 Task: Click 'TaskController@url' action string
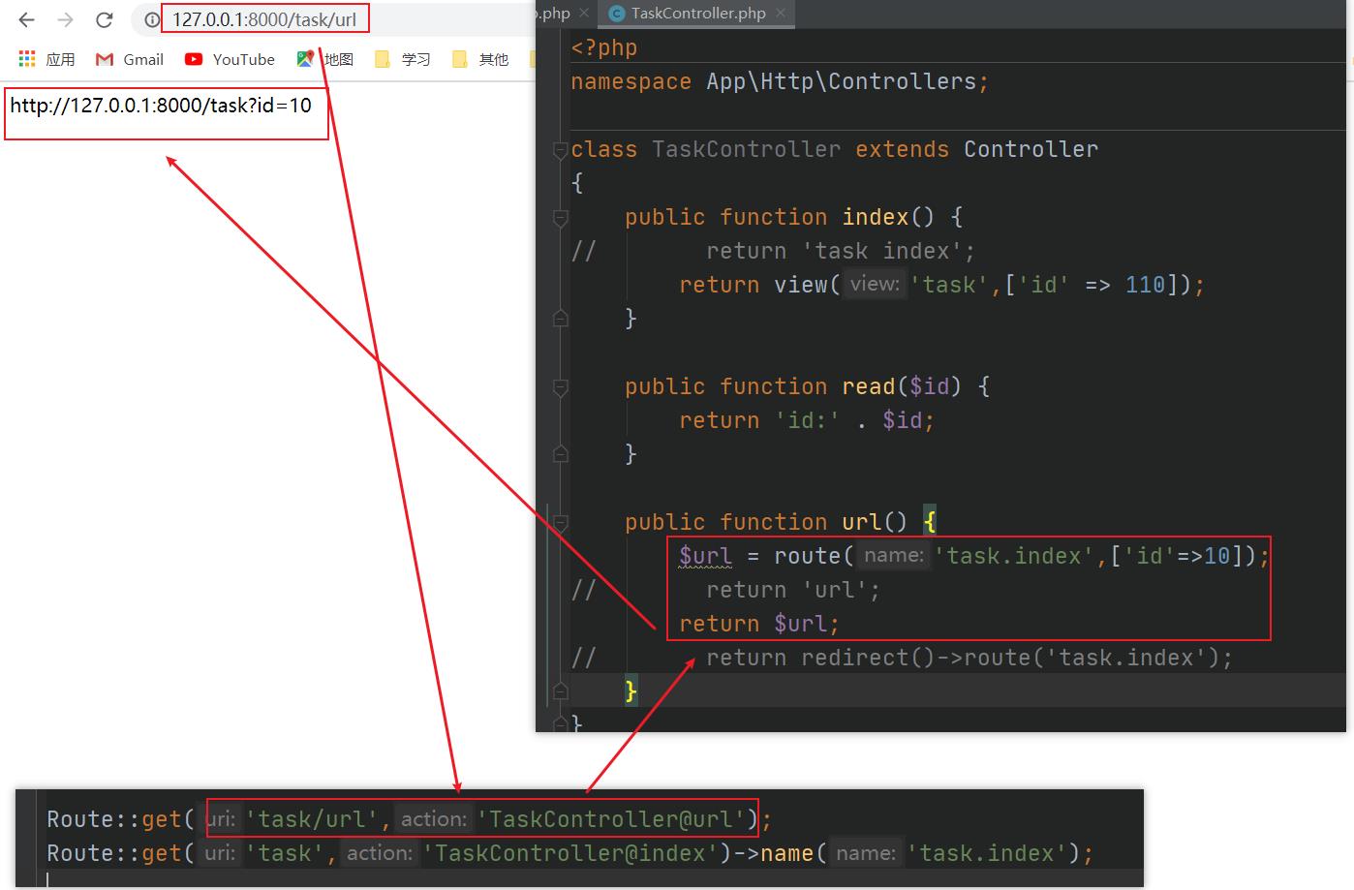[611, 819]
